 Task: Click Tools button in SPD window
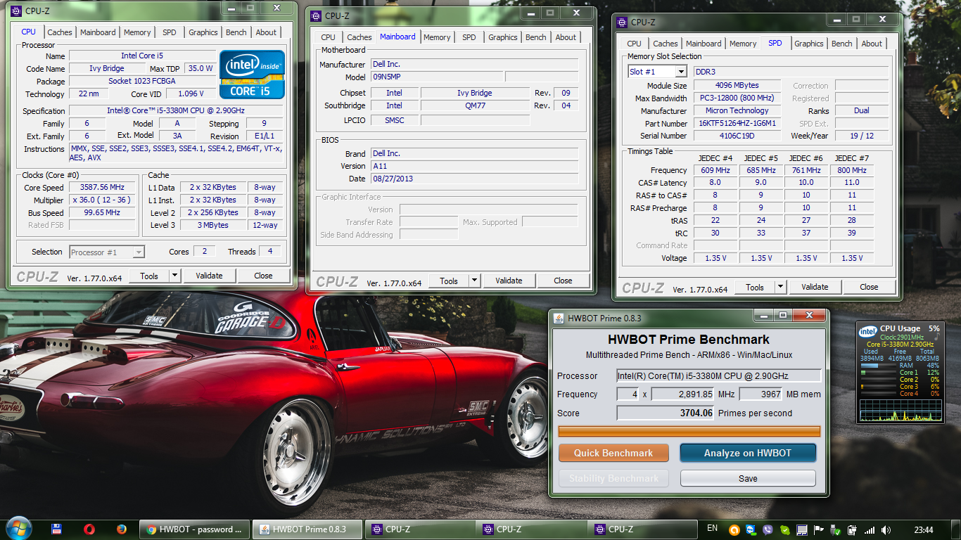tap(755, 287)
